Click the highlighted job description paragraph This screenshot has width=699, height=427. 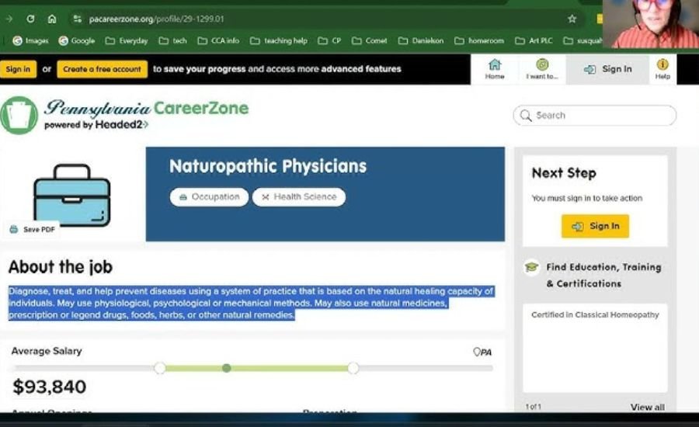(x=252, y=303)
